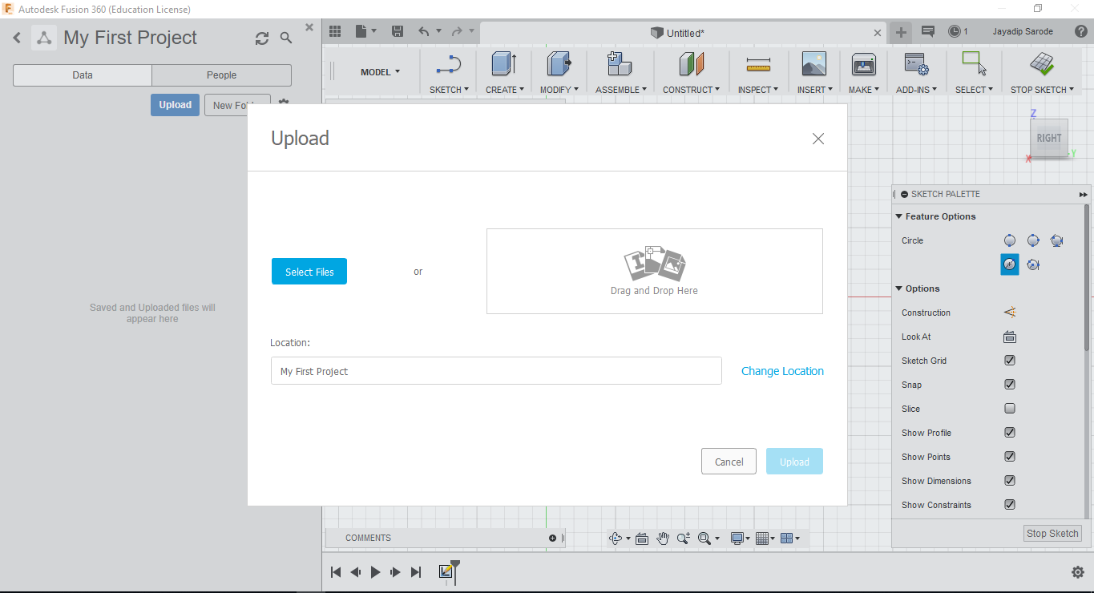Collapse the Feature Options section
Image resolution: width=1094 pixels, height=593 pixels.
(x=899, y=216)
